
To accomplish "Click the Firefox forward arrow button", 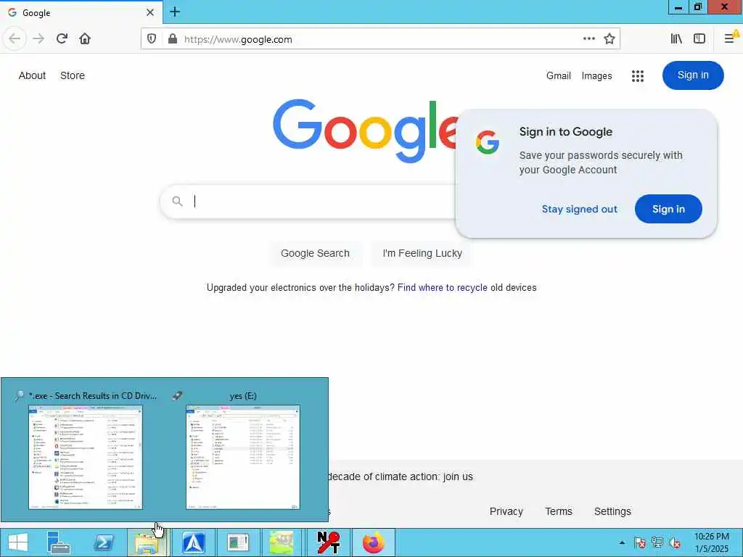I will tap(38, 39).
